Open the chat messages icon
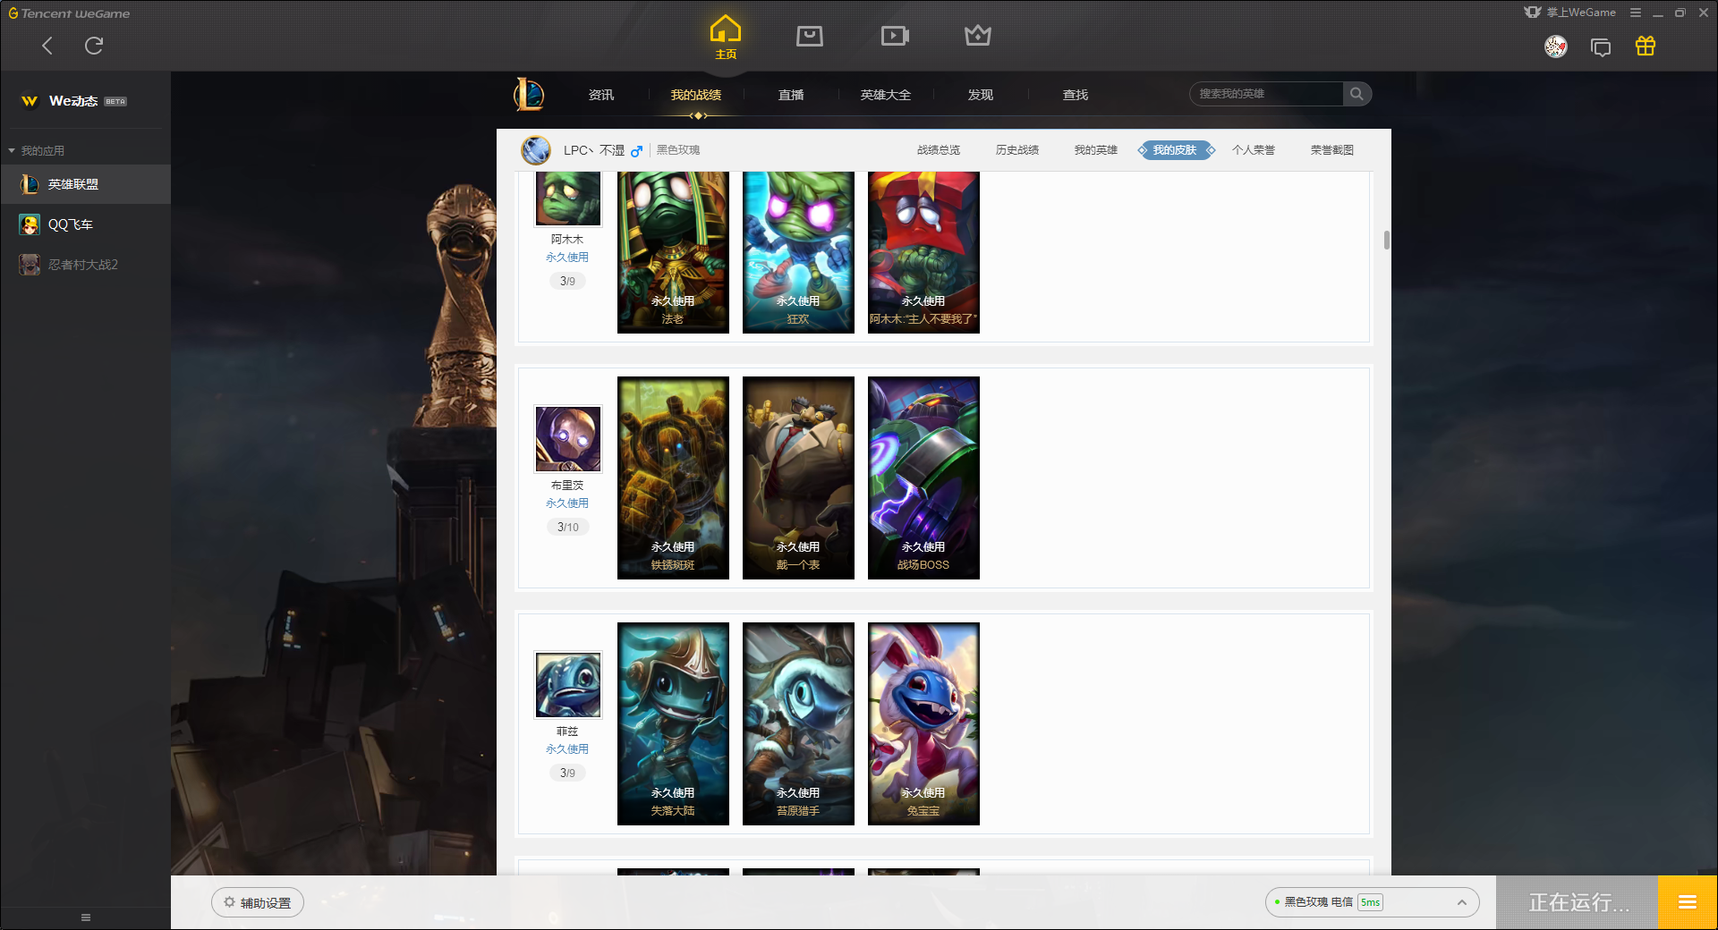 (x=1601, y=47)
